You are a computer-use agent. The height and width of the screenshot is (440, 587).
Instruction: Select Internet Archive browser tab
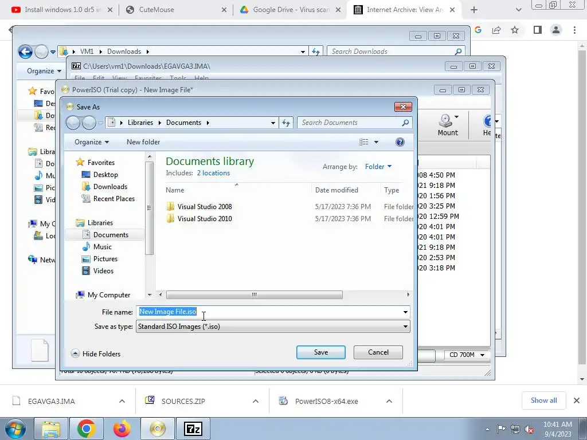404,10
